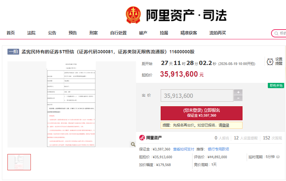Open the 预告 nav item
Screen dimensions: 286x181
[73, 33]
